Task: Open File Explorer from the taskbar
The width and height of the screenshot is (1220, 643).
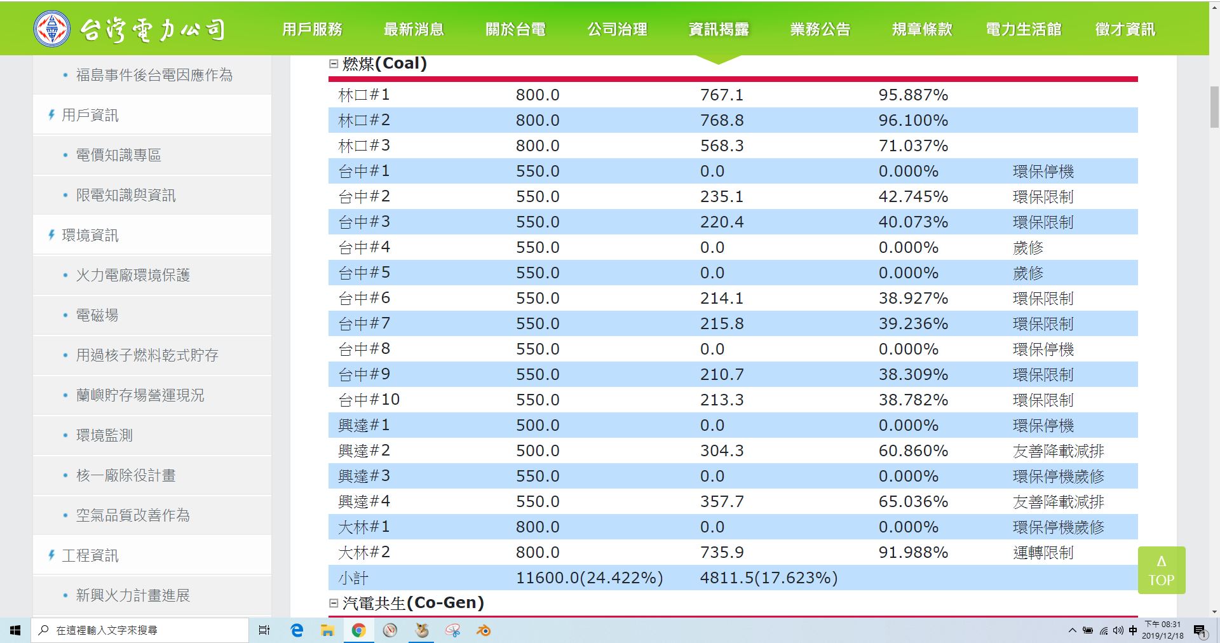Action: coord(327,630)
